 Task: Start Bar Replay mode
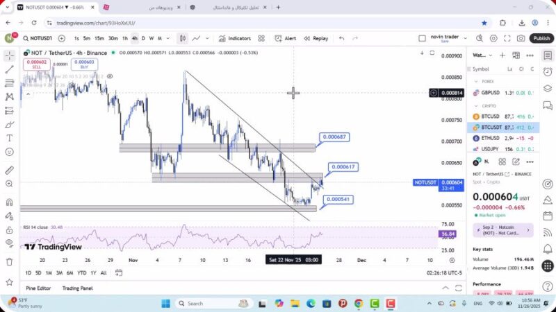pyautogui.click(x=316, y=39)
